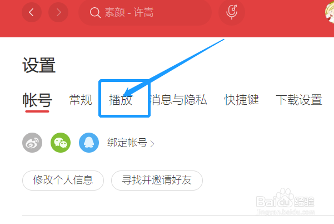Click the 设置 page heading
334x224 pixels.
(x=39, y=65)
